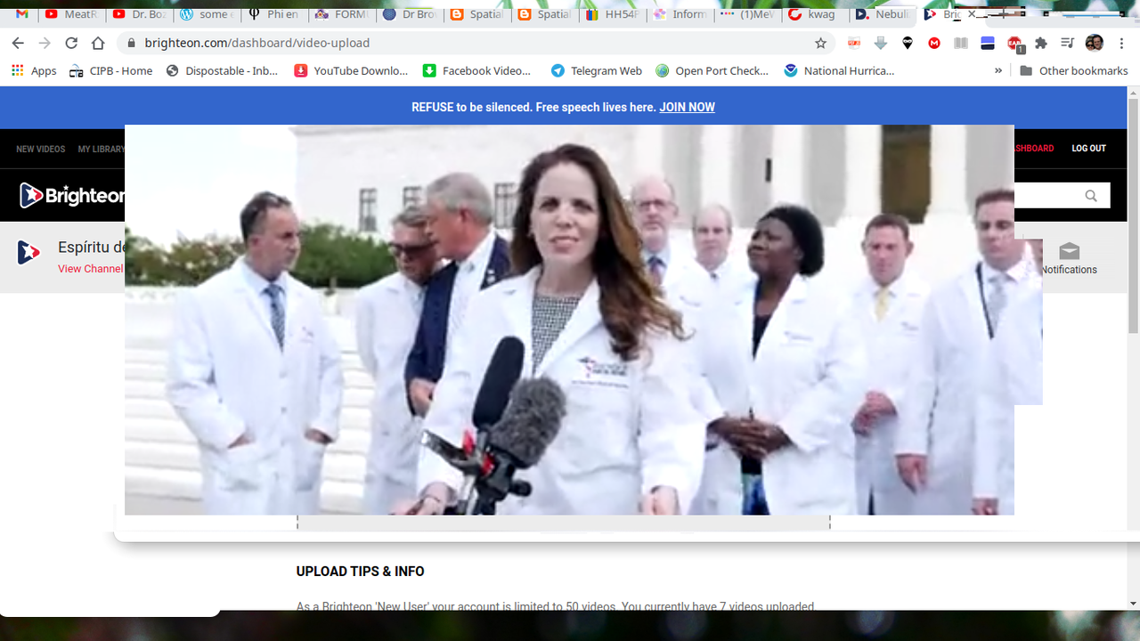Open the media control music-list icon

click(x=1068, y=43)
